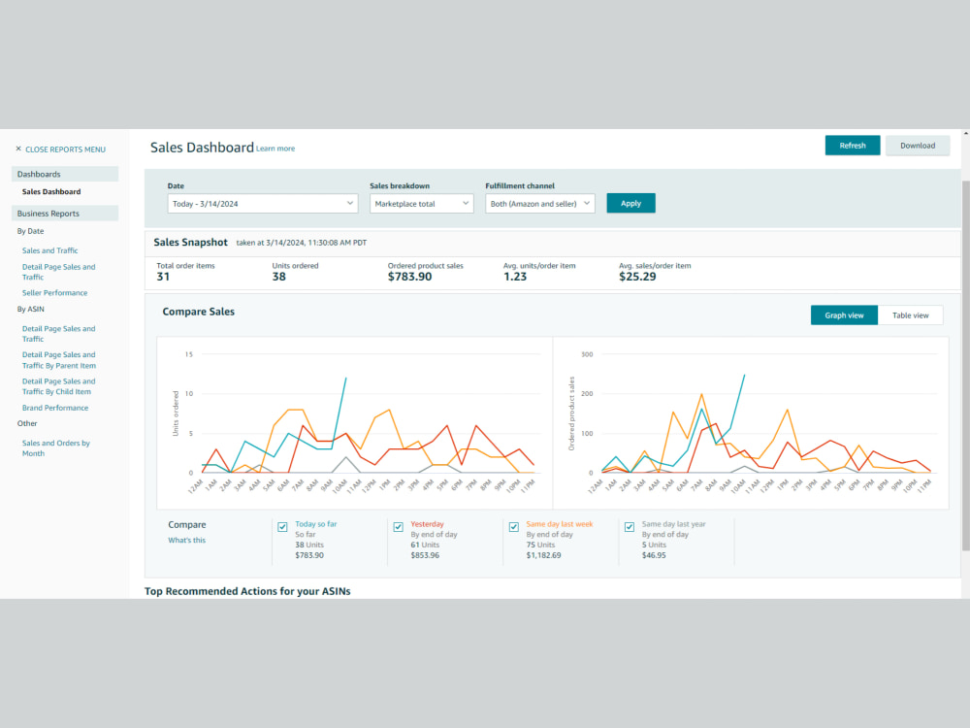Screen dimensions: 970x728
Task: Open Brand Performance report
Action: pyautogui.click(x=55, y=408)
